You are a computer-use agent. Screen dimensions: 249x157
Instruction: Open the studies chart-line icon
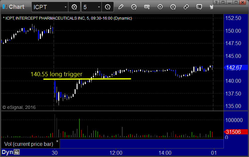click(134, 7)
